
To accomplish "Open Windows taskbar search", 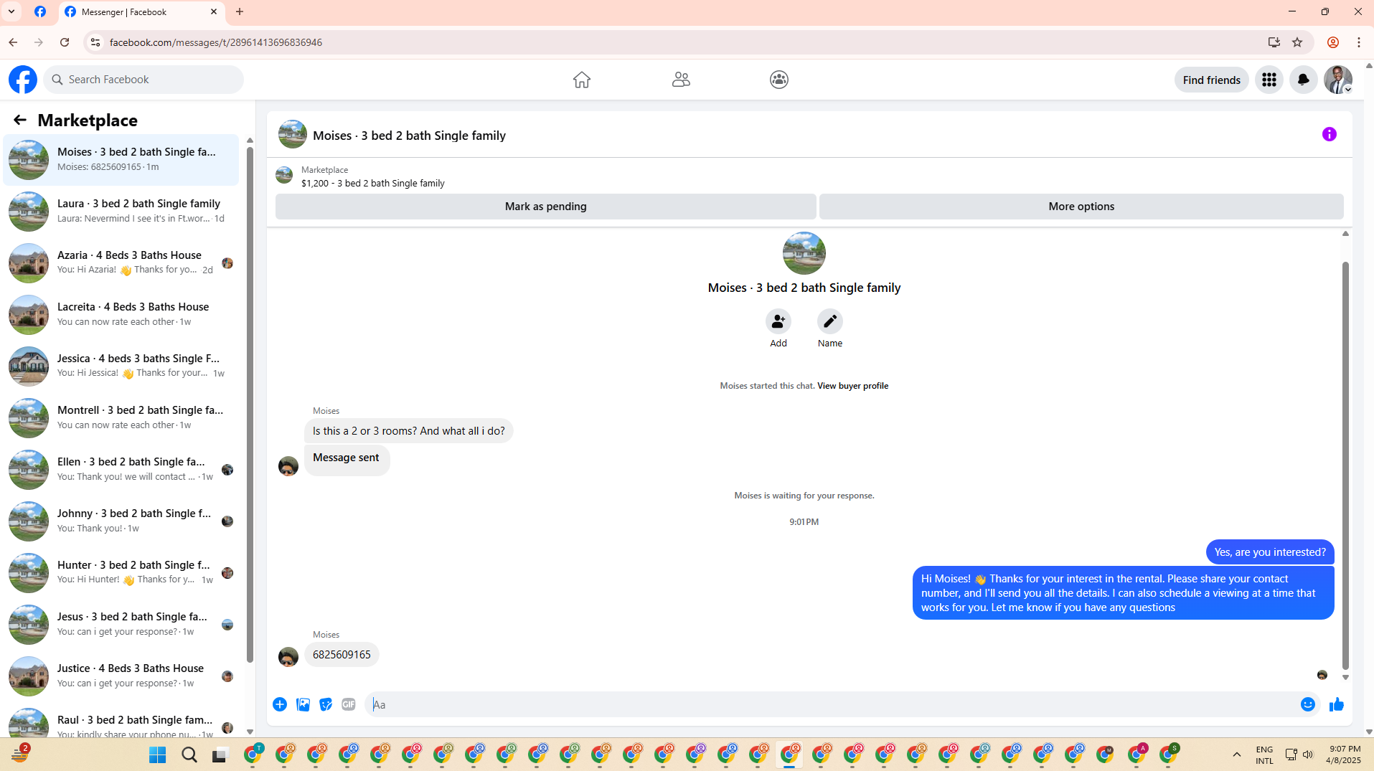I will click(x=189, y=755).
